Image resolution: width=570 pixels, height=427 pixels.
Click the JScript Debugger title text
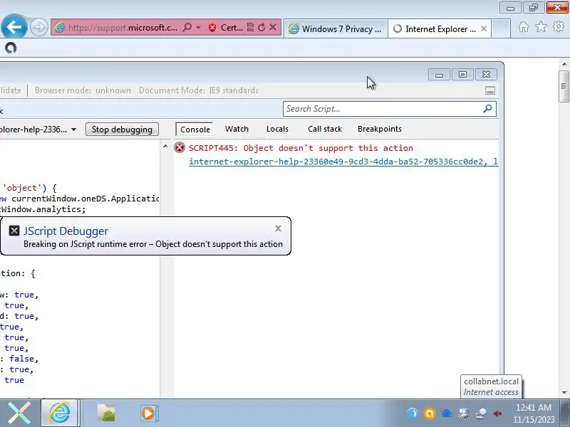pos(66,231)
